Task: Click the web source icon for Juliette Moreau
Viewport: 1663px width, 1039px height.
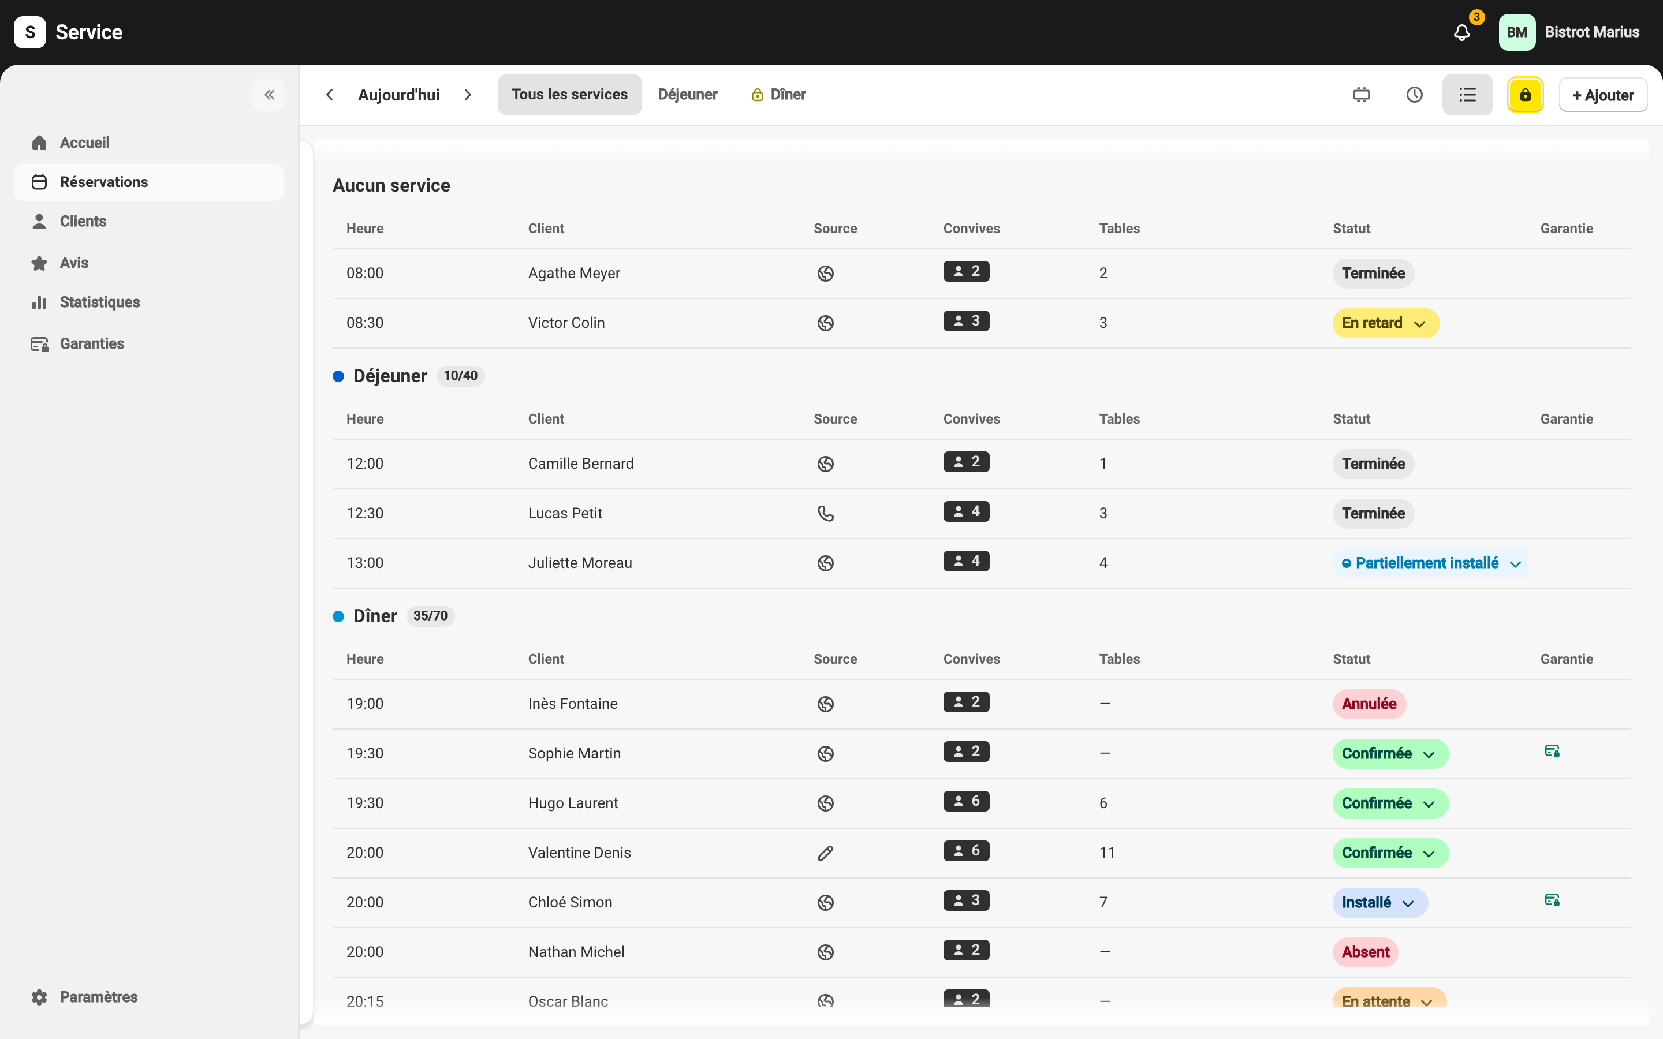Action: point(825,563)
